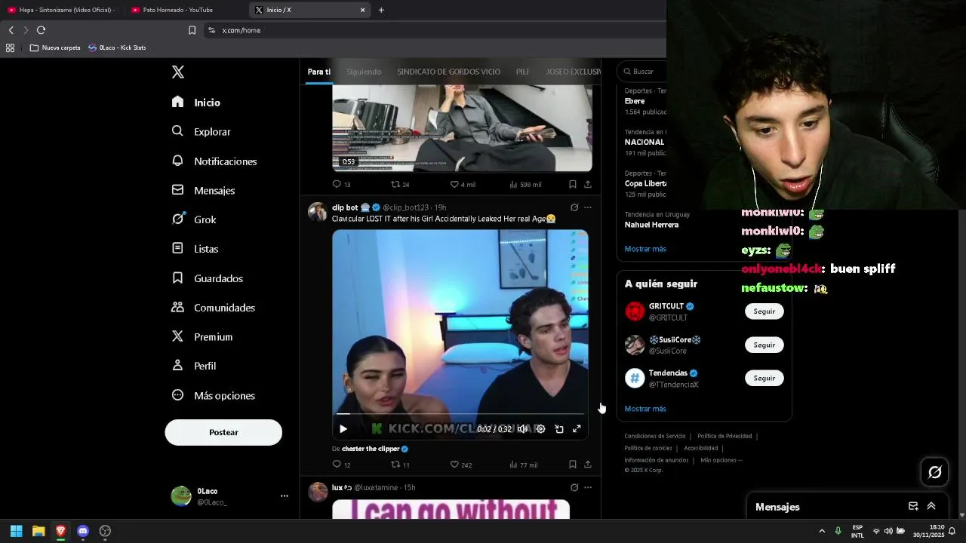Open the Perfil page
This screenshot has width=966, height=543.
[x=194, y=366]
